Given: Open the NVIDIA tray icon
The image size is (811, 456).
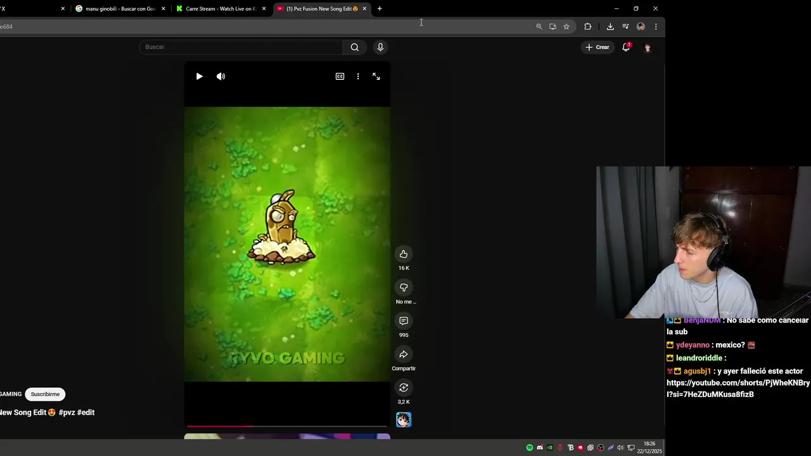Looking at the screenshot, I should pos(550,448).
